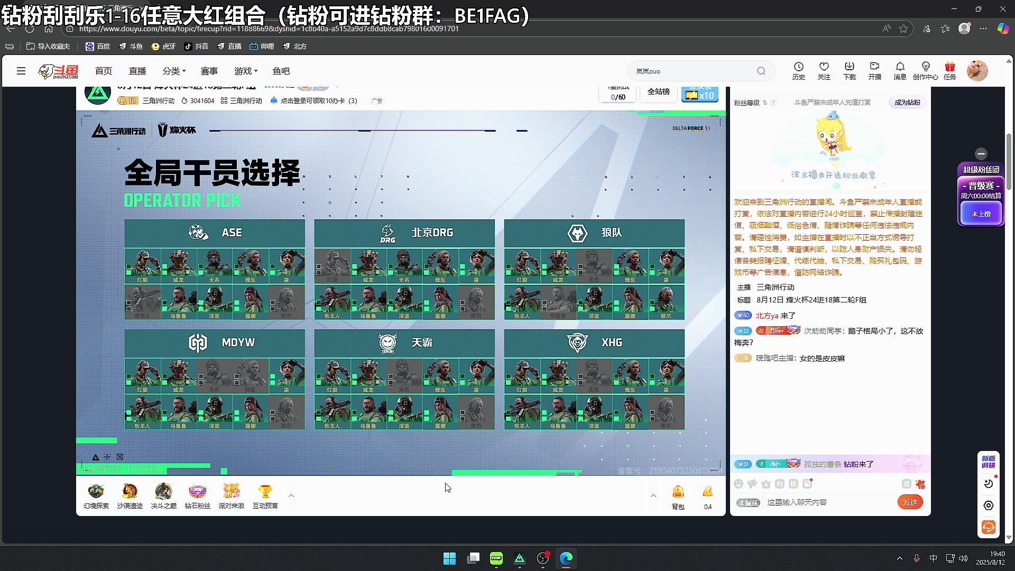Click the 下载 download icon
Viewport: 1015px width, 571px height.
point(849,70)
